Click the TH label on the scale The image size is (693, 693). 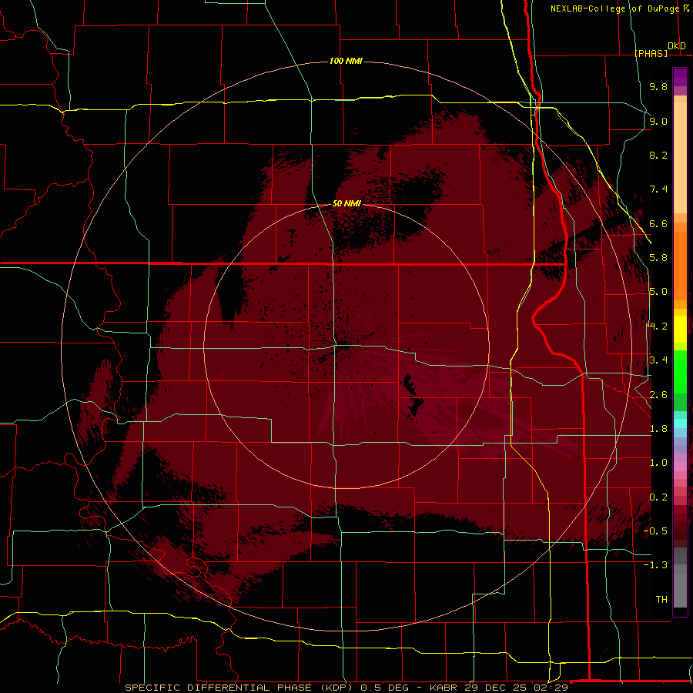661,600
